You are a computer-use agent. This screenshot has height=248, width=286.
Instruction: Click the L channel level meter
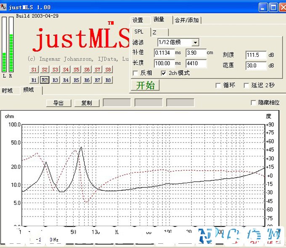tap(4, 45)
